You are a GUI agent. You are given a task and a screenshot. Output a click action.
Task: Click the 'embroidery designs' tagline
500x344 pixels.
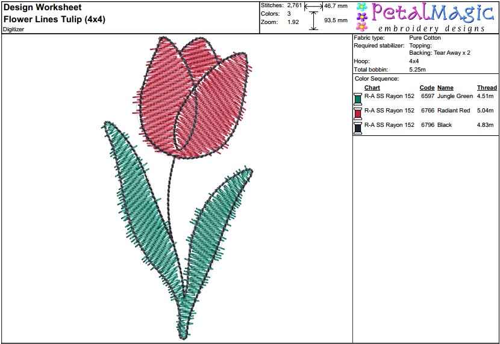click(431, 29)
